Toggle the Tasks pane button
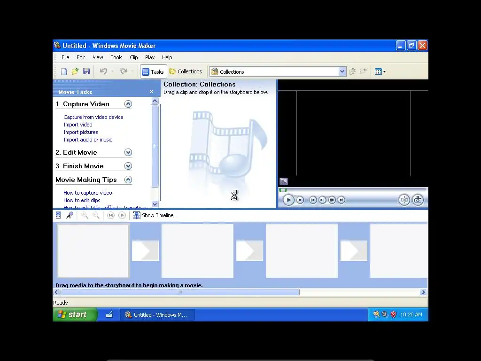This screenshot has height=361, width=481. [153, 71]
